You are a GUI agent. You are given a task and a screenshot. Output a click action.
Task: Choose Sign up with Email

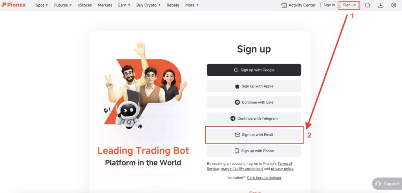point(254,135)
